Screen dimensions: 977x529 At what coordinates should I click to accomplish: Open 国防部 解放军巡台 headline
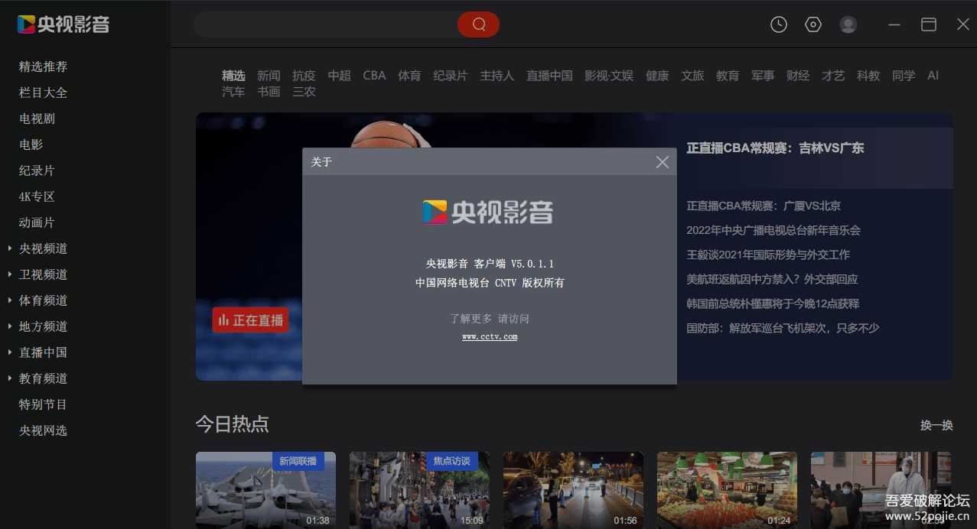click(783, 328)
